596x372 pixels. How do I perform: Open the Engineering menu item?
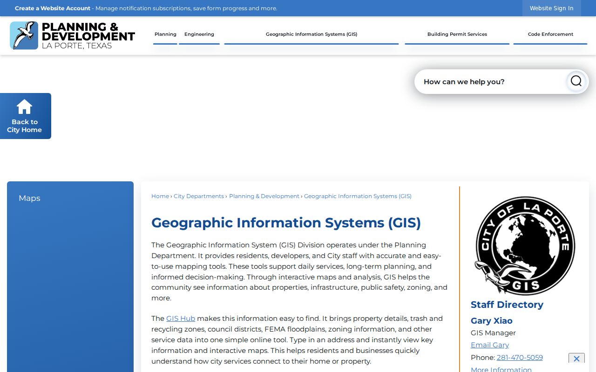(199, 34)
